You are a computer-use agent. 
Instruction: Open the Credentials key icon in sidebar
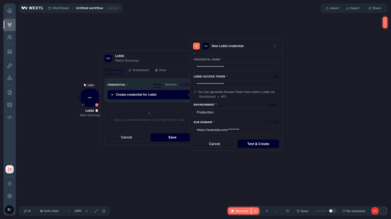[9, 66]
